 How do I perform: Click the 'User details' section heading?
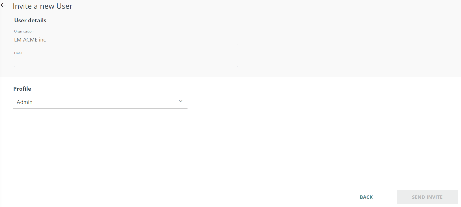click(x=30, y=20)
